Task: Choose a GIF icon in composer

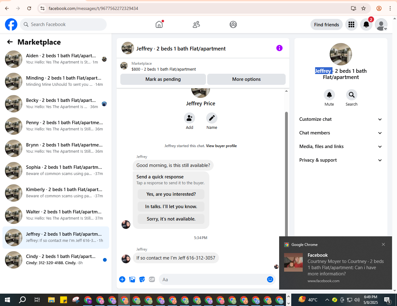Action: pos(152,279)
